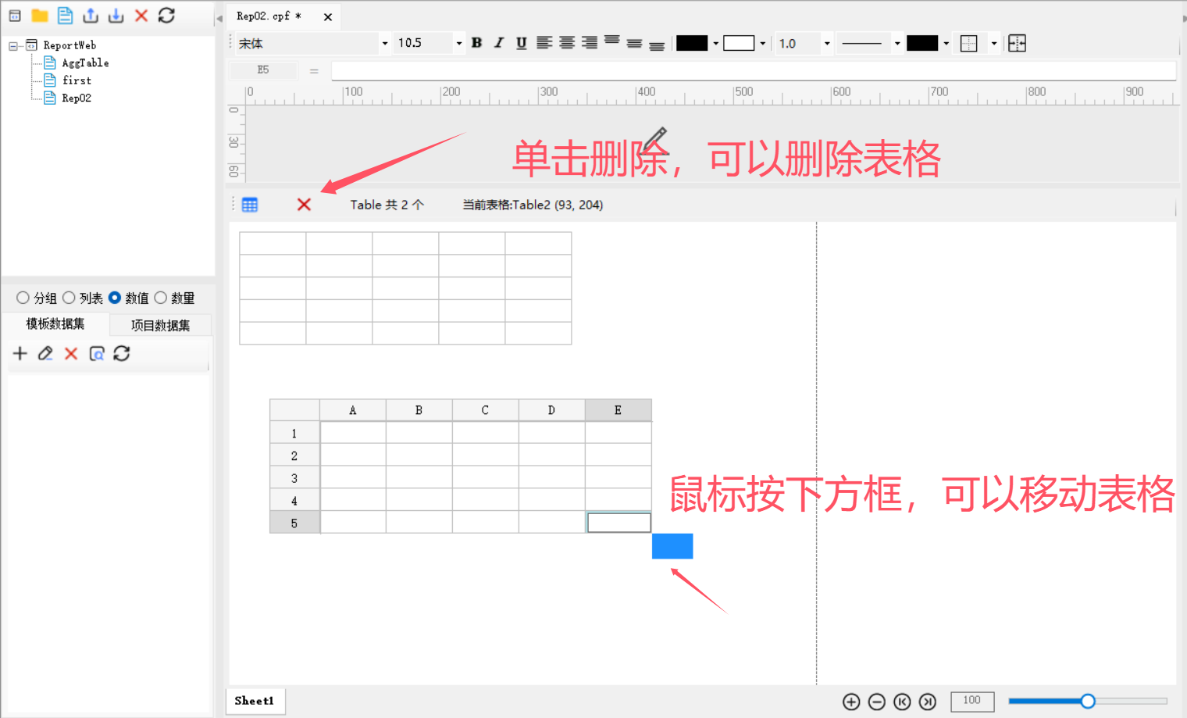Go to last page icon
Viewport: 1187px width, 718px height.
coord(928,702)
